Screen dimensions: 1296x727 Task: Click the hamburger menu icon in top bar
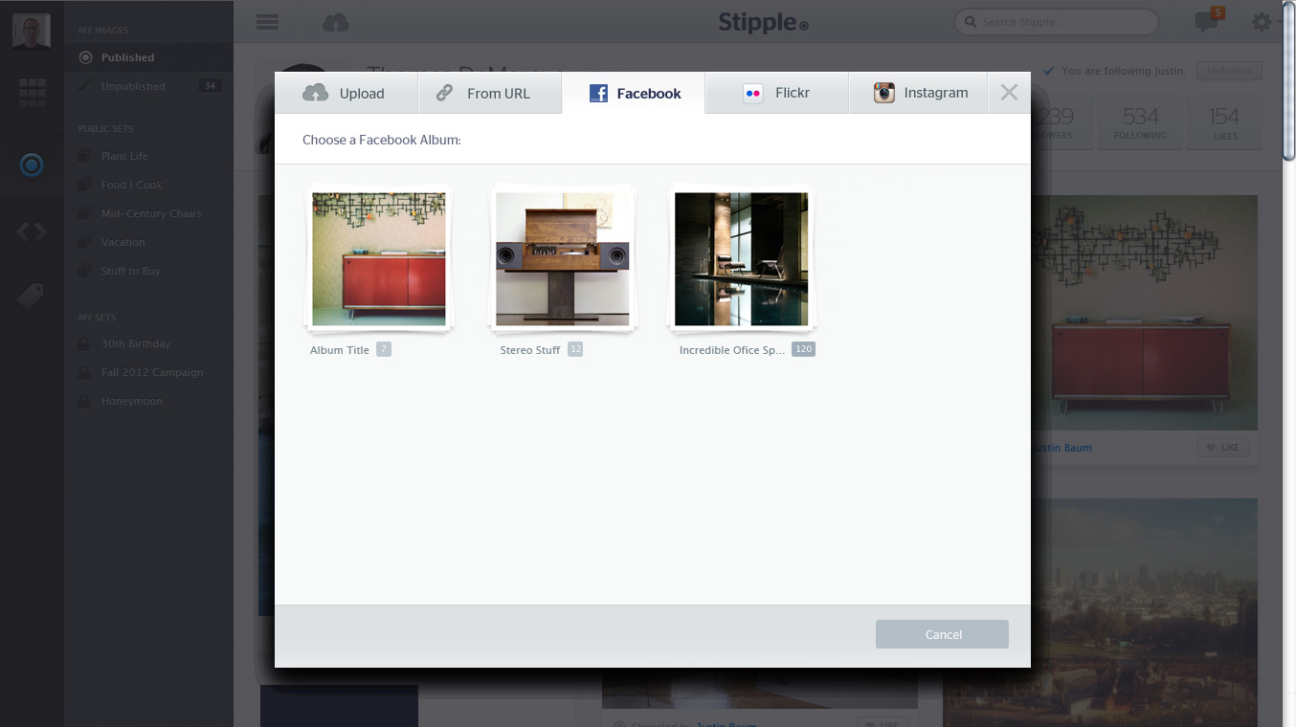click(x=267, y=22)
